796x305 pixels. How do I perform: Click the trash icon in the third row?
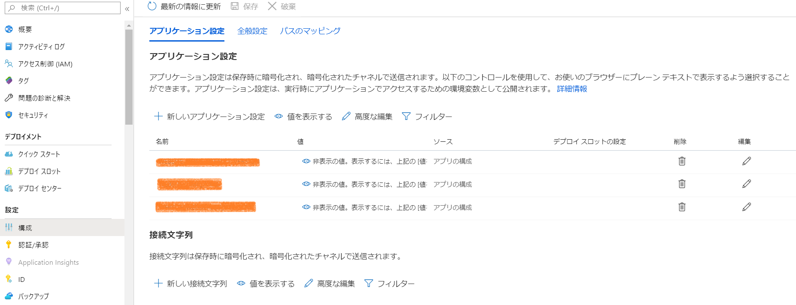(x=681, y=207)
